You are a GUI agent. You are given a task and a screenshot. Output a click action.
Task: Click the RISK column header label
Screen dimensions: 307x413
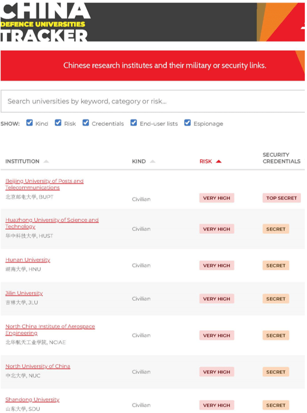pos(206,161)
